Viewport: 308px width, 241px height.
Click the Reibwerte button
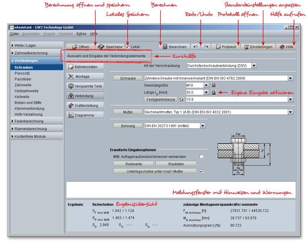(x=133, y=164)
